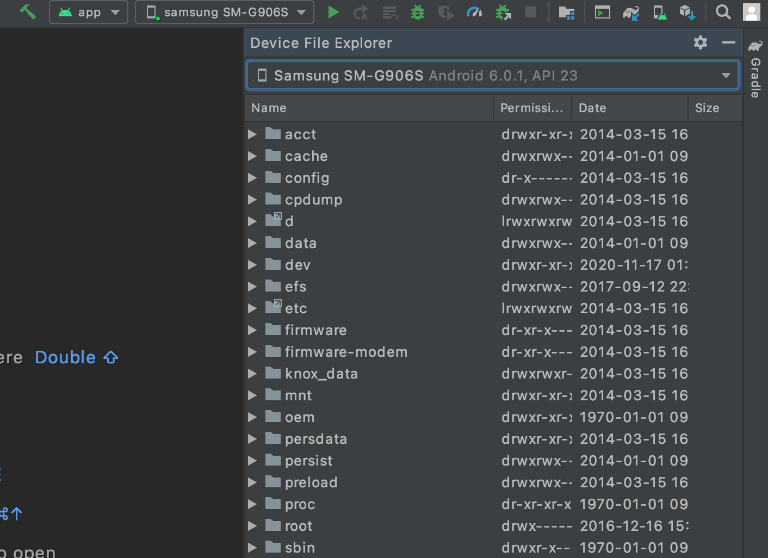Image resolution: width=768 pixels, height=558 pixels.
Task: Select the etc symlink folder
Action: click(x=493, y=308)
